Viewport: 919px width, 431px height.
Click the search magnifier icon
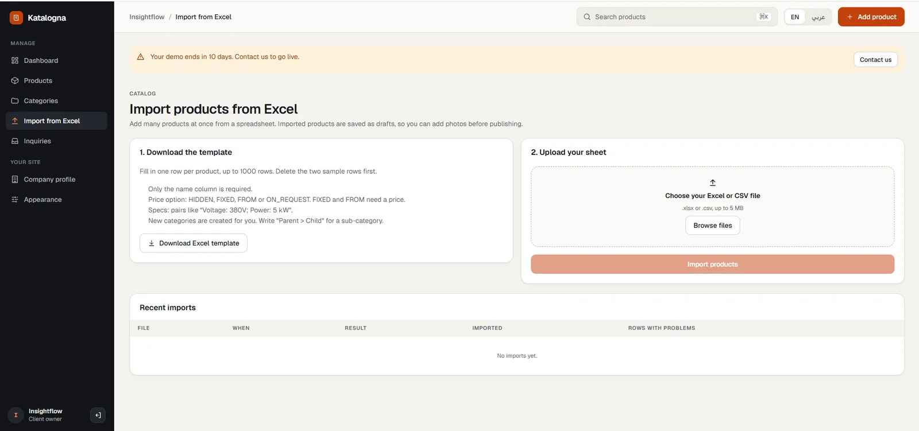(587, 17)
